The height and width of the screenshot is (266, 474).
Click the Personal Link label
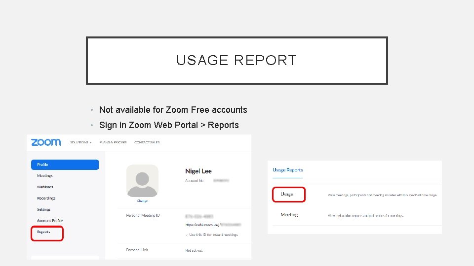click(137, 250)
